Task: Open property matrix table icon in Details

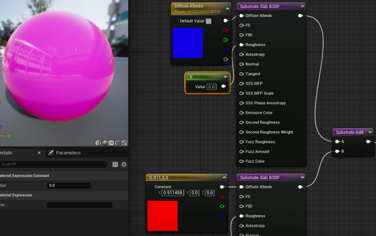Action: point(115,164)
